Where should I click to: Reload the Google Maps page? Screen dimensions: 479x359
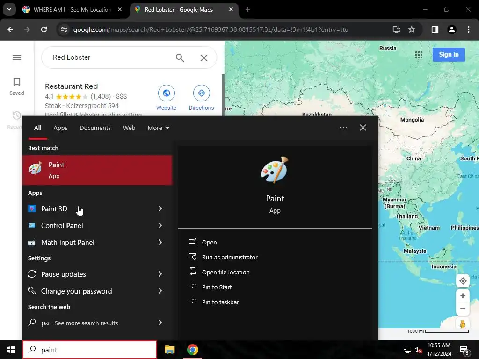tap(44, 29)
